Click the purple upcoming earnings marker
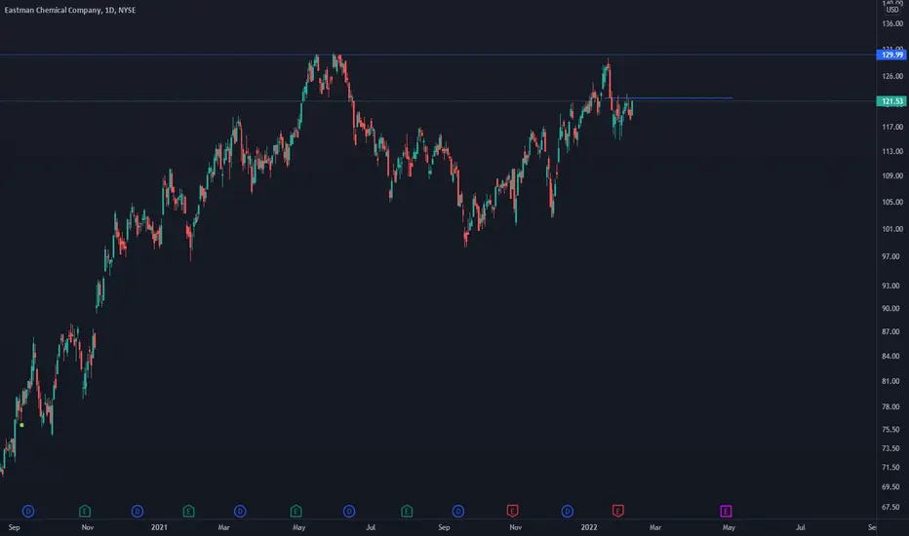Screen dimensions: 909x536 [726, 511]
